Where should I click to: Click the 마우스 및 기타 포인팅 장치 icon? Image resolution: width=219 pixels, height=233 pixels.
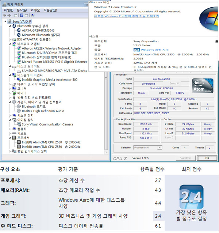pos(14,84)
